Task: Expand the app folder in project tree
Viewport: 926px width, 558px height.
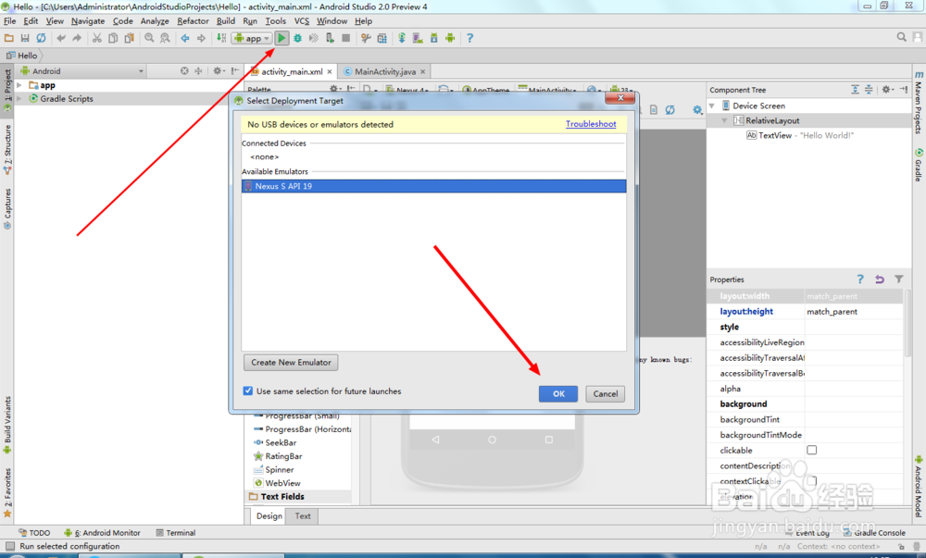Action: click(x=19, y=85)
